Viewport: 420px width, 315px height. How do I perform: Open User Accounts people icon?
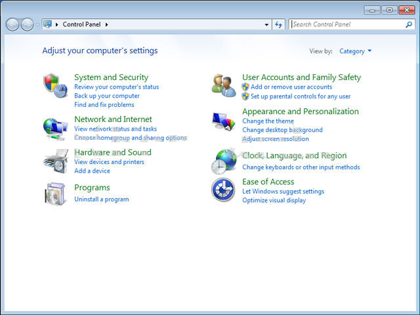(224, 86)
